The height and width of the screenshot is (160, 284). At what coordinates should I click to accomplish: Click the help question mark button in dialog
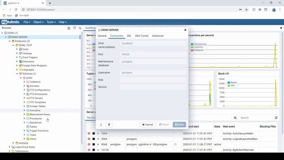point(109,124)
